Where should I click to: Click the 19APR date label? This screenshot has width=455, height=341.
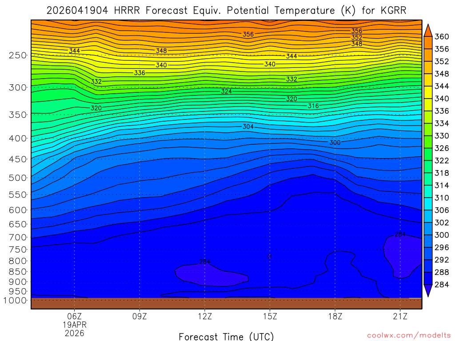75,325
